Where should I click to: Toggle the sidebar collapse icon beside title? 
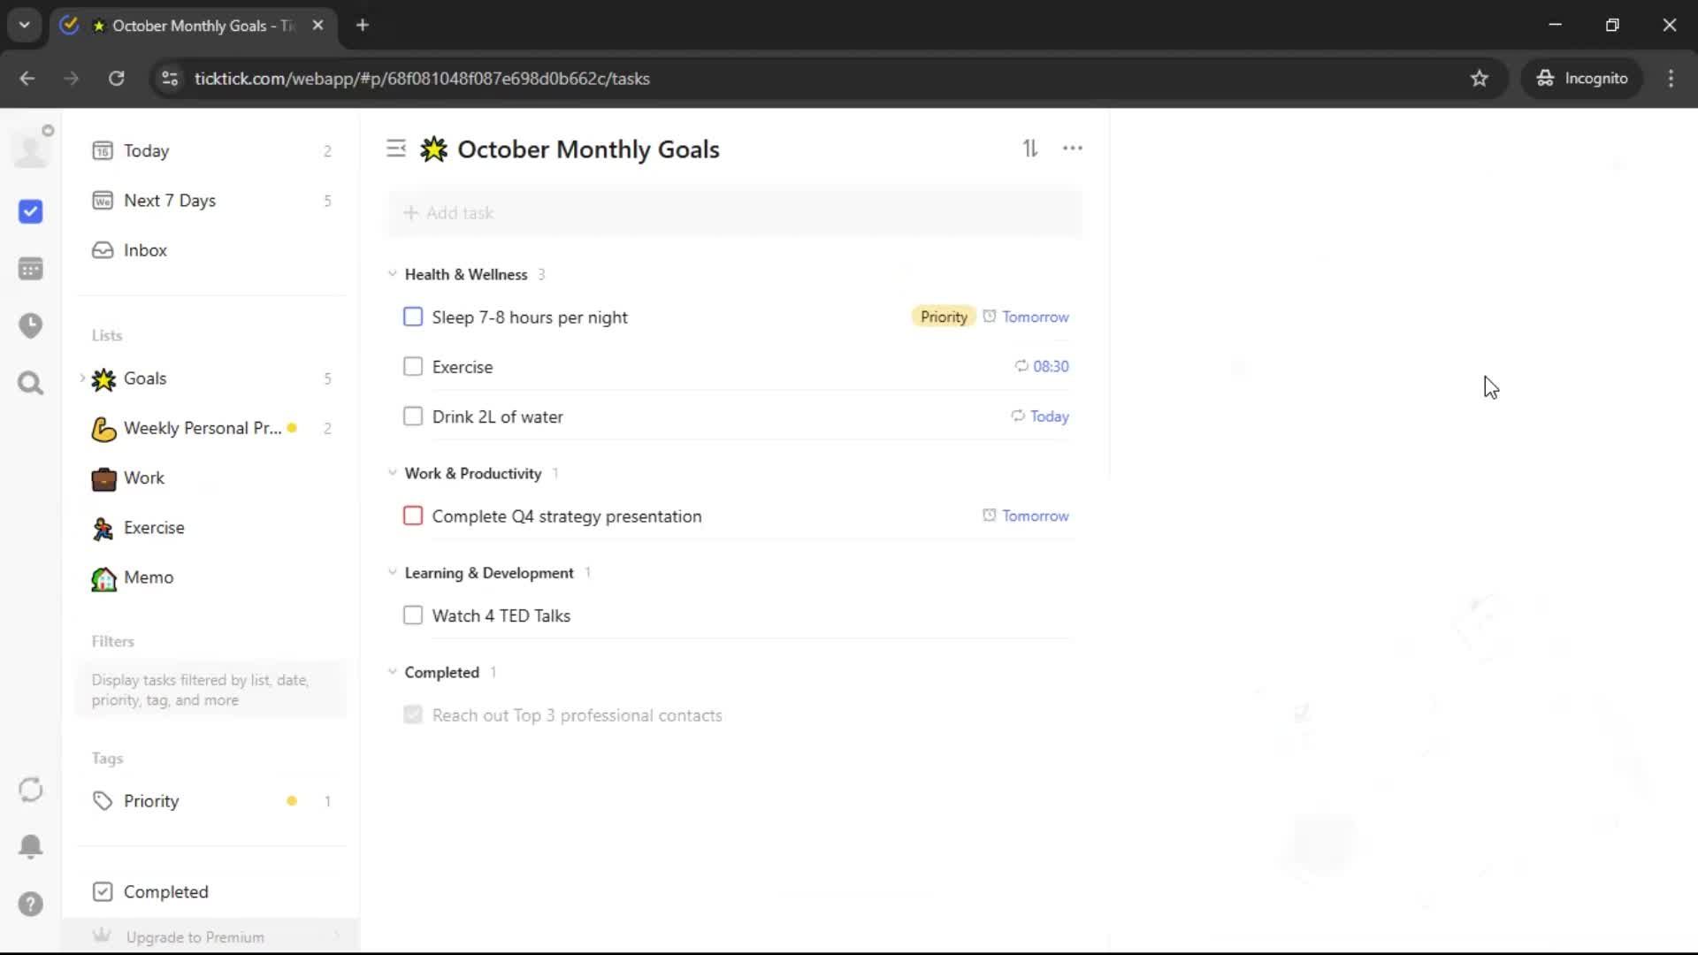[396, 149]
